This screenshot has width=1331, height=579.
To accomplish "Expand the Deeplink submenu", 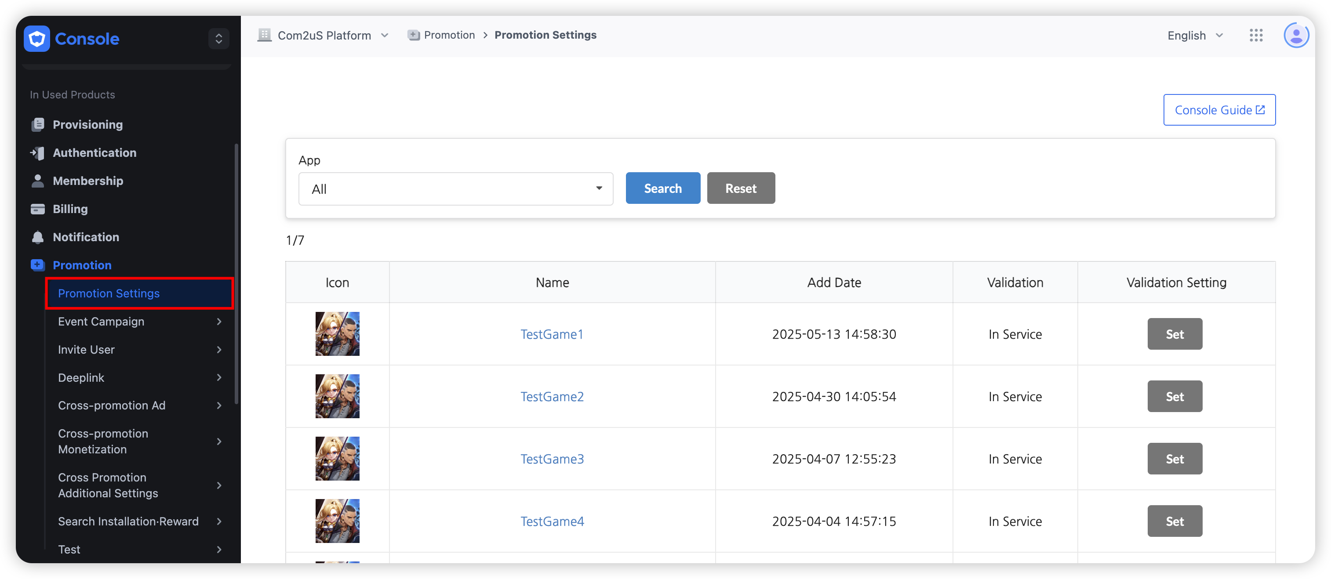I will pyautogui.click(x=139, y=377).
